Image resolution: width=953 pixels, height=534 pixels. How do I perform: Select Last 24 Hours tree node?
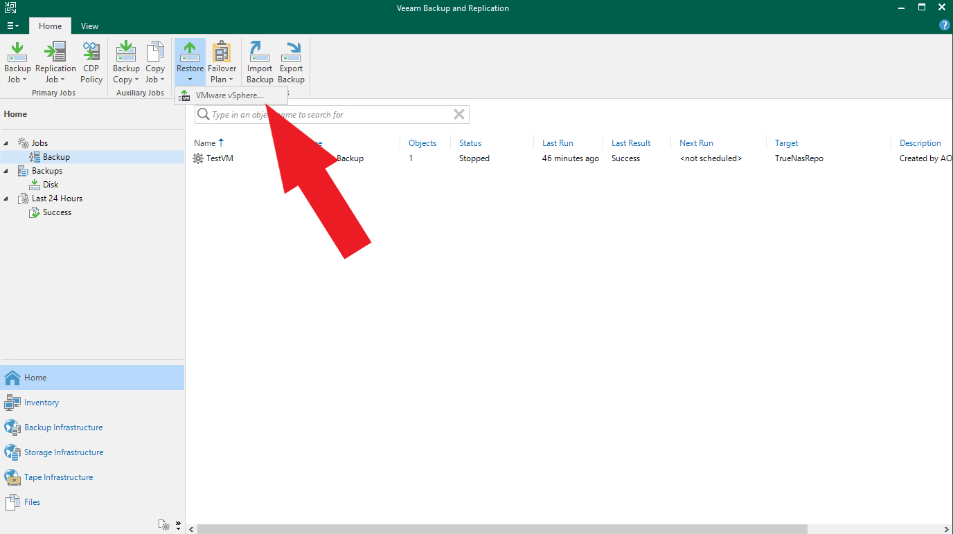click(57, 199)
